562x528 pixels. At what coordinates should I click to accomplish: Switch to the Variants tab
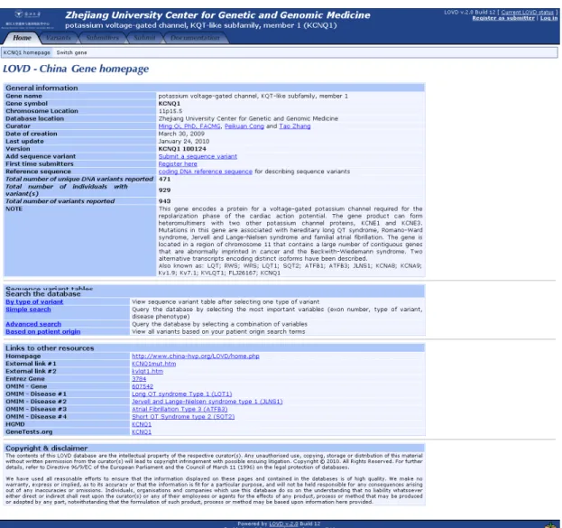click(x=59, y=38)
